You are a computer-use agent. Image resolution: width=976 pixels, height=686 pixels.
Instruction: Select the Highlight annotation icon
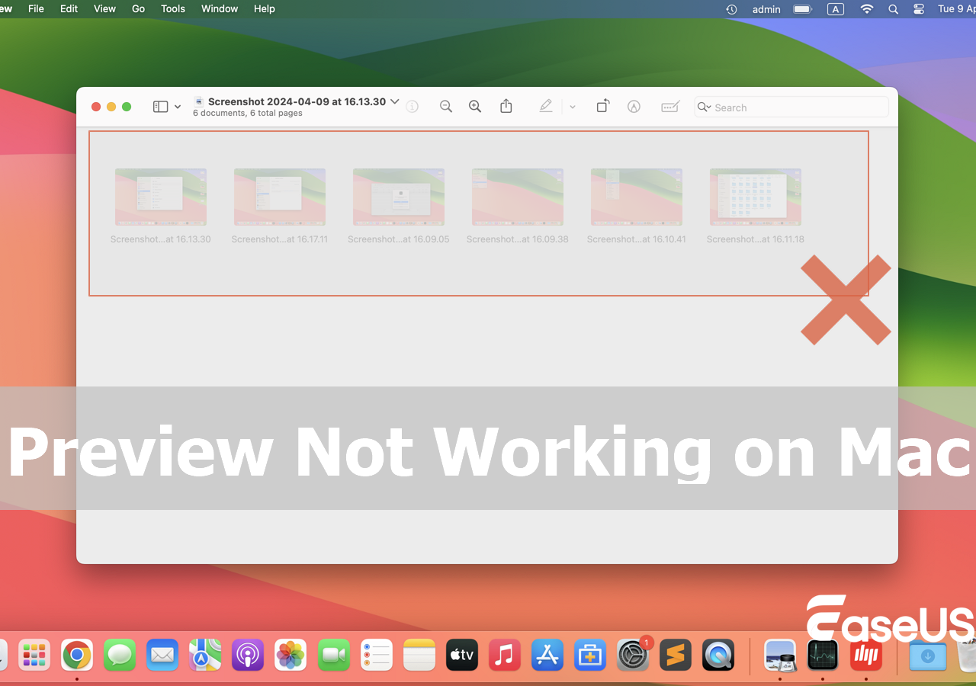[634, 106]
